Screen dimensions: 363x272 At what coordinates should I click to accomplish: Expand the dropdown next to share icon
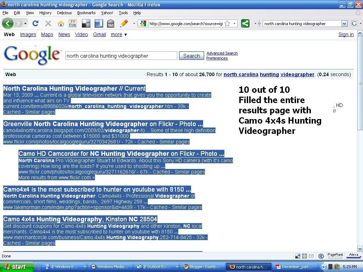255,24
